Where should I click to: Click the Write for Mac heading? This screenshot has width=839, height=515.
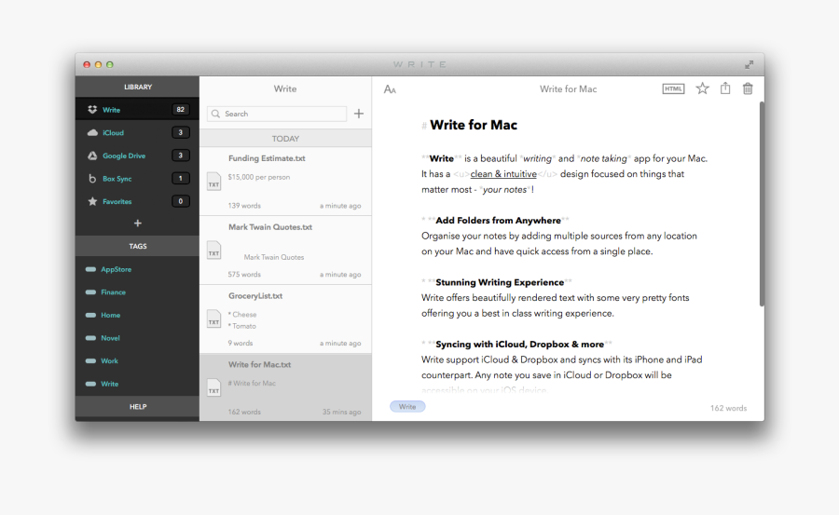473,125
